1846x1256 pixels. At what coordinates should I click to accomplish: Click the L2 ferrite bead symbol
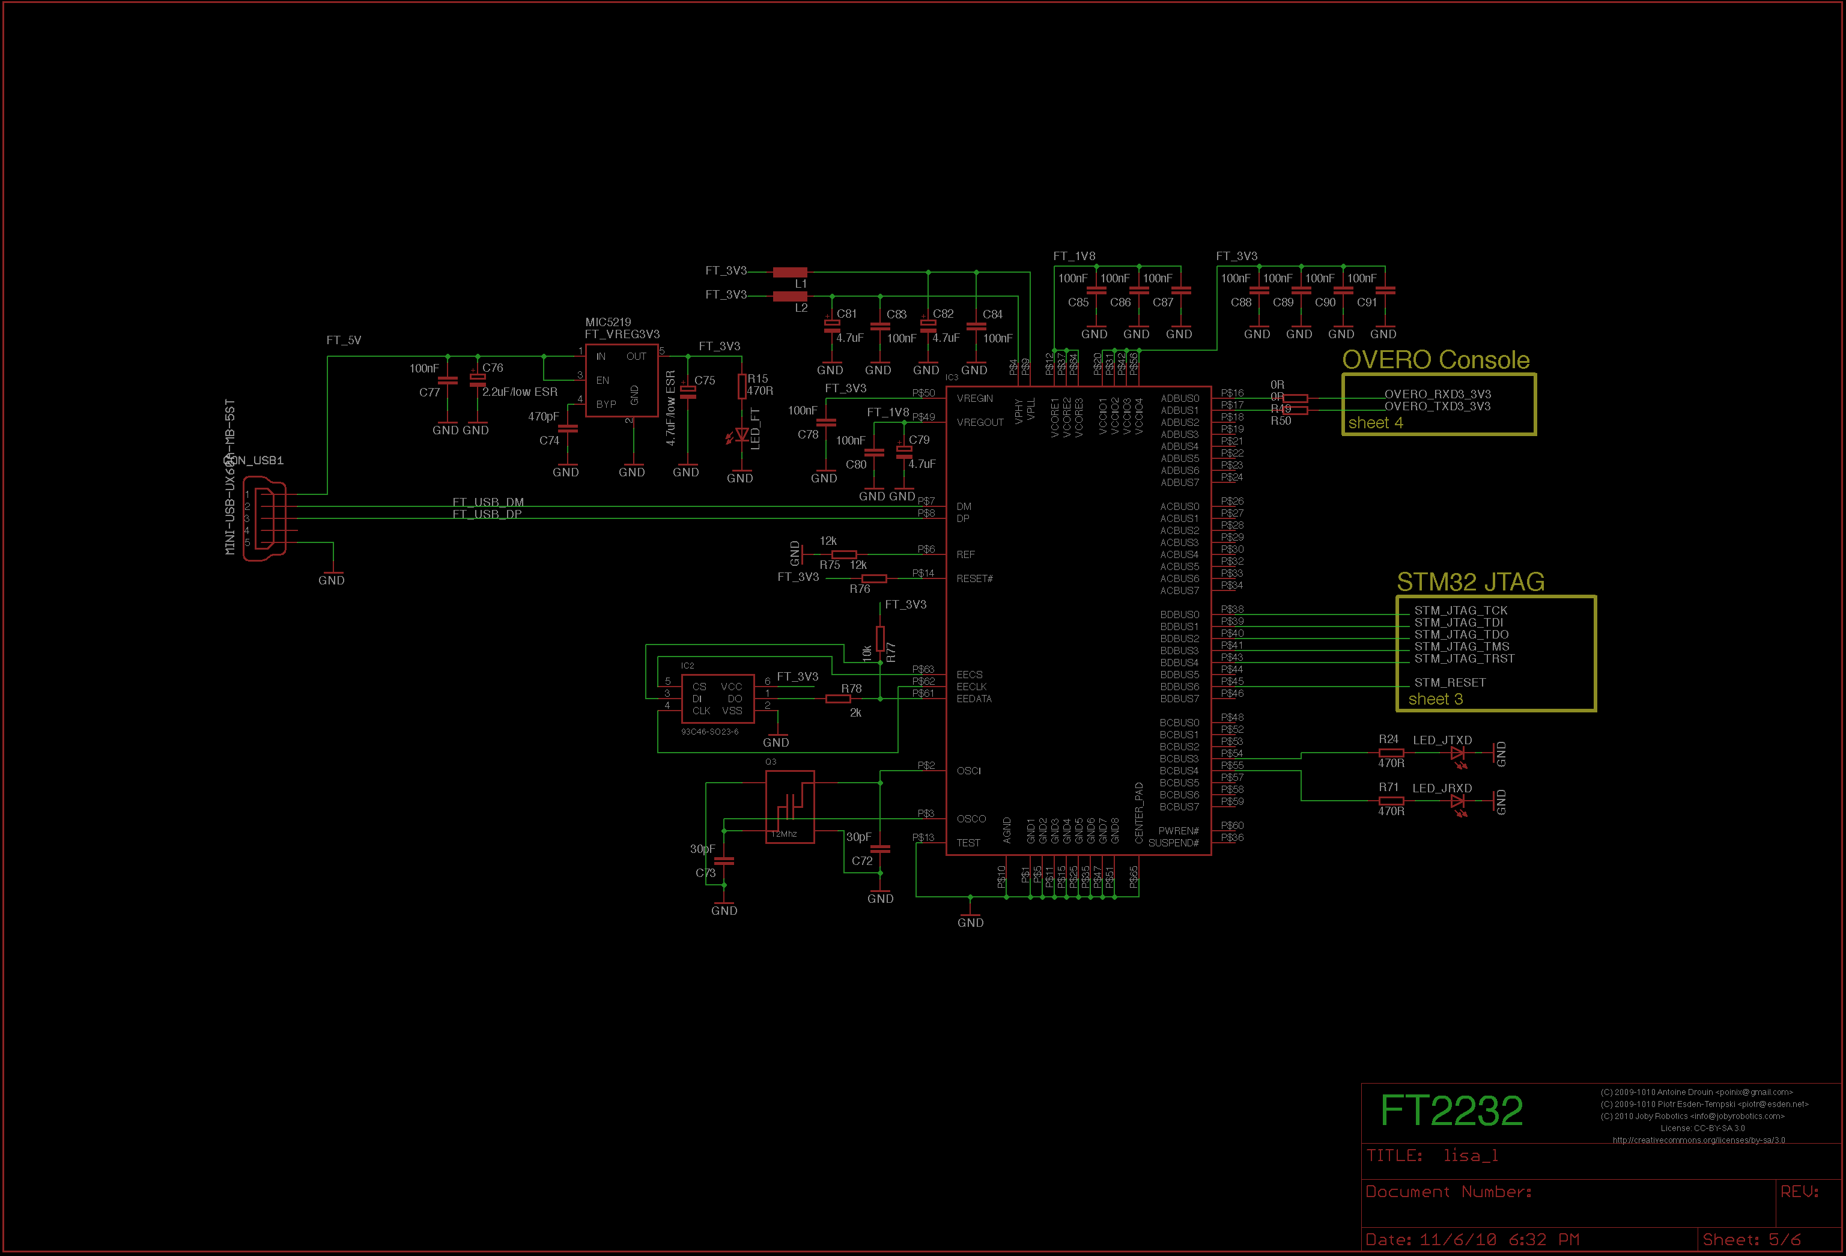(x=789, y=296)
